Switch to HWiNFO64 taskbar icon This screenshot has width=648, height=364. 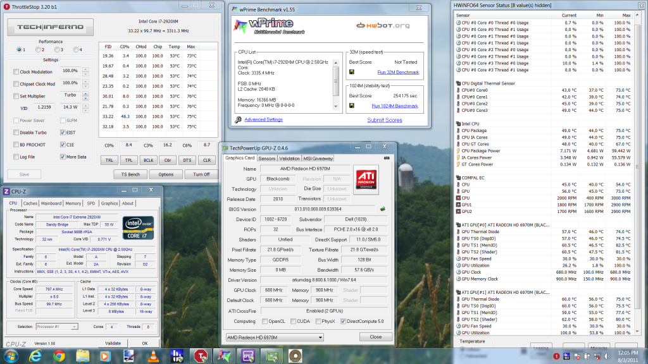[x=177, y=356]
